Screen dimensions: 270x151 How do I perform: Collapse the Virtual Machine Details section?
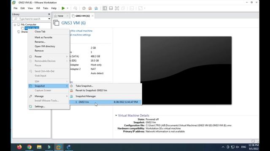point(116,116)
